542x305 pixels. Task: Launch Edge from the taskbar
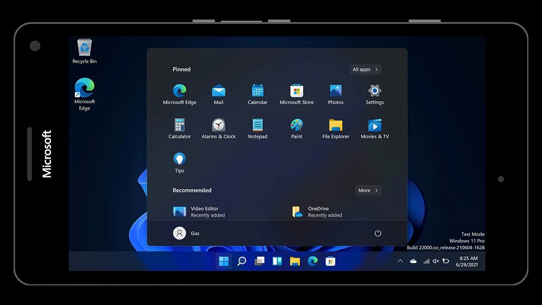[313, 261]
